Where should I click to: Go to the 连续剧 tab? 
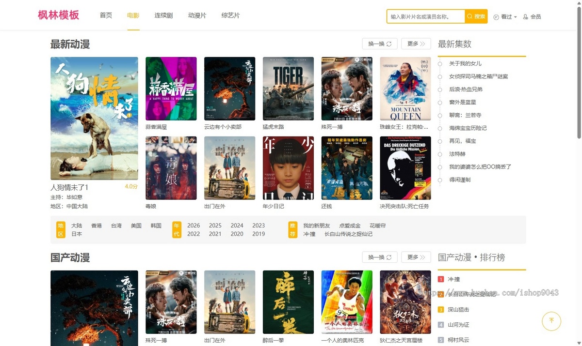(163, 15)
